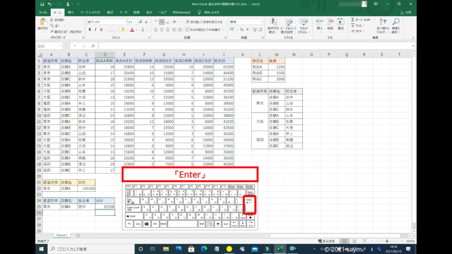Click the paste (貼り付け) clipboard icon
452x254 pixels.
tap(43, 22)
